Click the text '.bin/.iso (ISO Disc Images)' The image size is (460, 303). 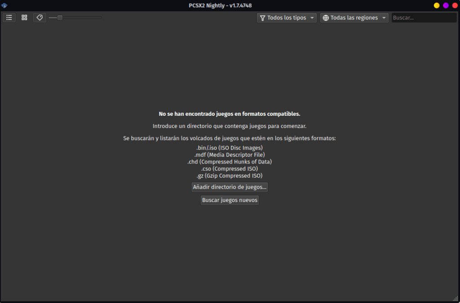pos(230,148)
